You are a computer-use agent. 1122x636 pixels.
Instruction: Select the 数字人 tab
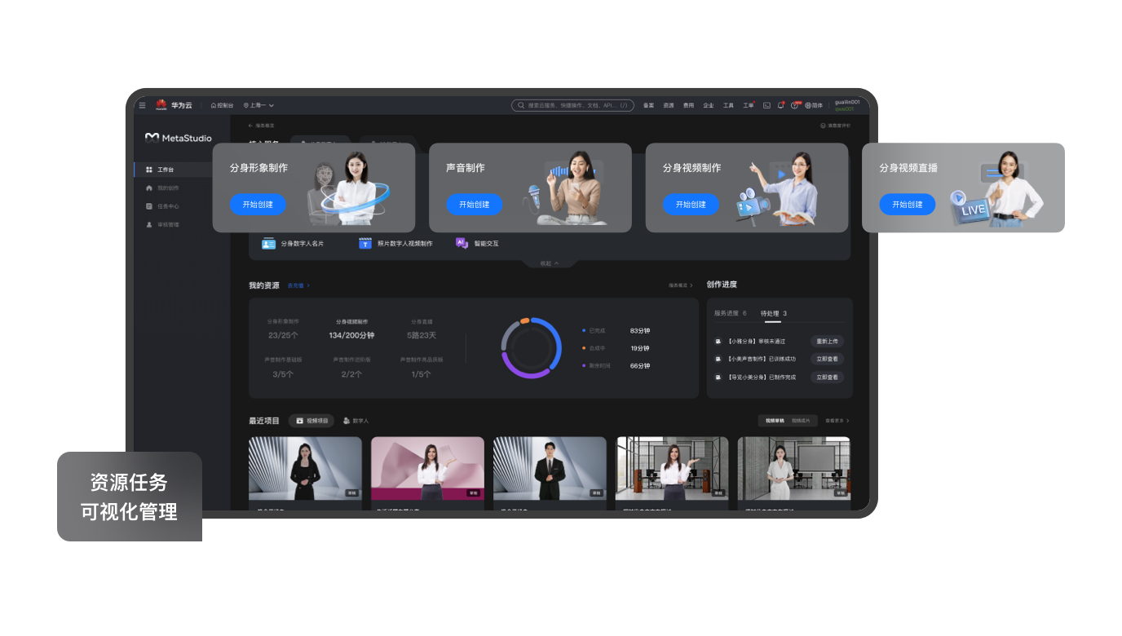point(356,421)
